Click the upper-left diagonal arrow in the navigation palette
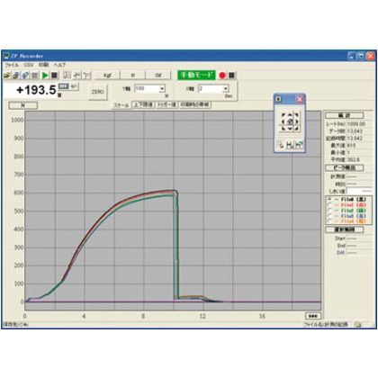 (283, 115)
